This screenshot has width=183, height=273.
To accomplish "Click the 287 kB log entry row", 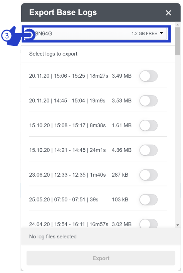I will coord(98,175).
